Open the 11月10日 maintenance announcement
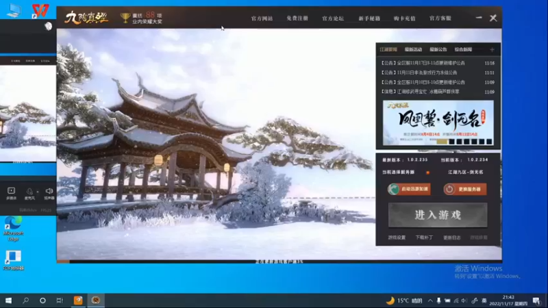Viewport: 548px width, 308px height. pyautogui.click(x=423, y=82)
